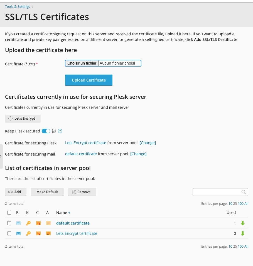Download the default certificate with green arrow
The width and height of the screenshot is (253, 266).
click(x=242, y=223)
